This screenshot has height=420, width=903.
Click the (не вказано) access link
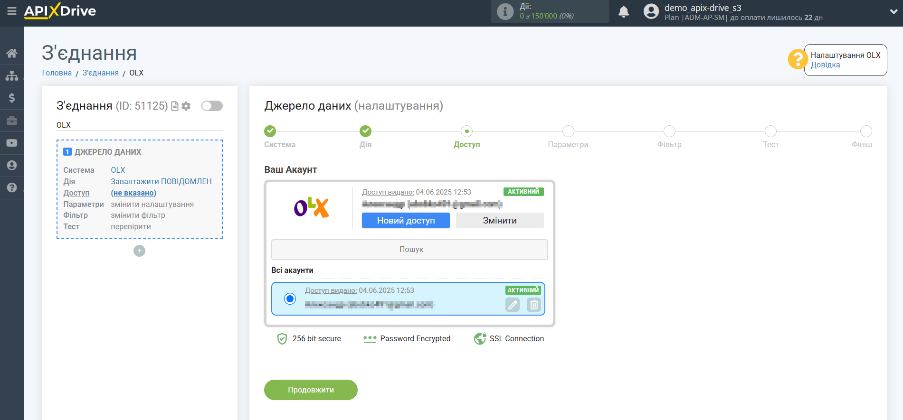pyautogui.click(x=133, y=193)
